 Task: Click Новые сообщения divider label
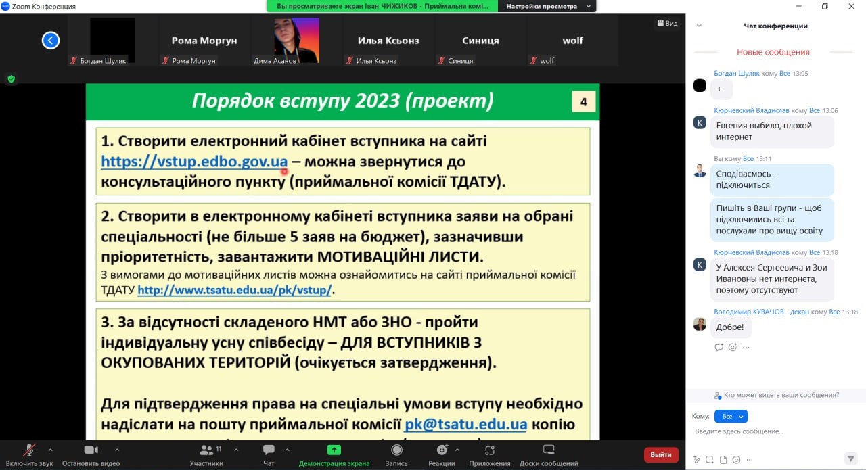(773, 52)
